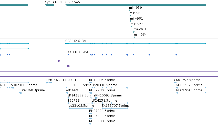This screenshot has width=218, height=125.
Task: Select the DMG4A.2_1.H09.F1 feature label
Action: [x=61, y=80]
